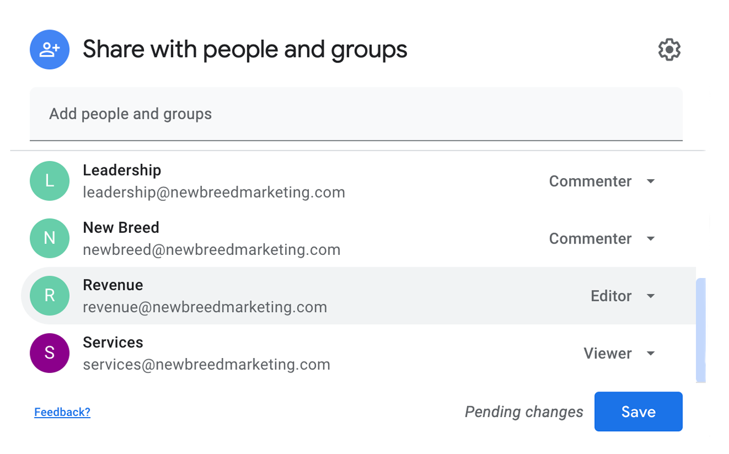
Task: Click the add-person share icon
Action: click(x=50, y=50)
